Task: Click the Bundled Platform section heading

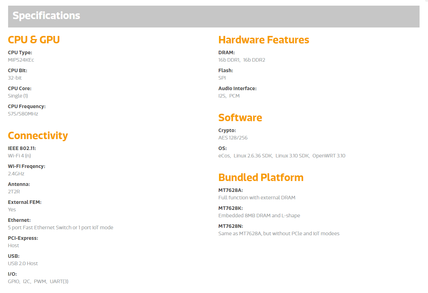Action: (x=261, y=177)
